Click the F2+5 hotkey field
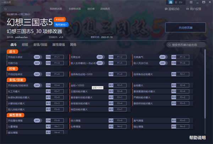Image resolution: width=213 pixels, height=144 pixels. tap(120, 85)
